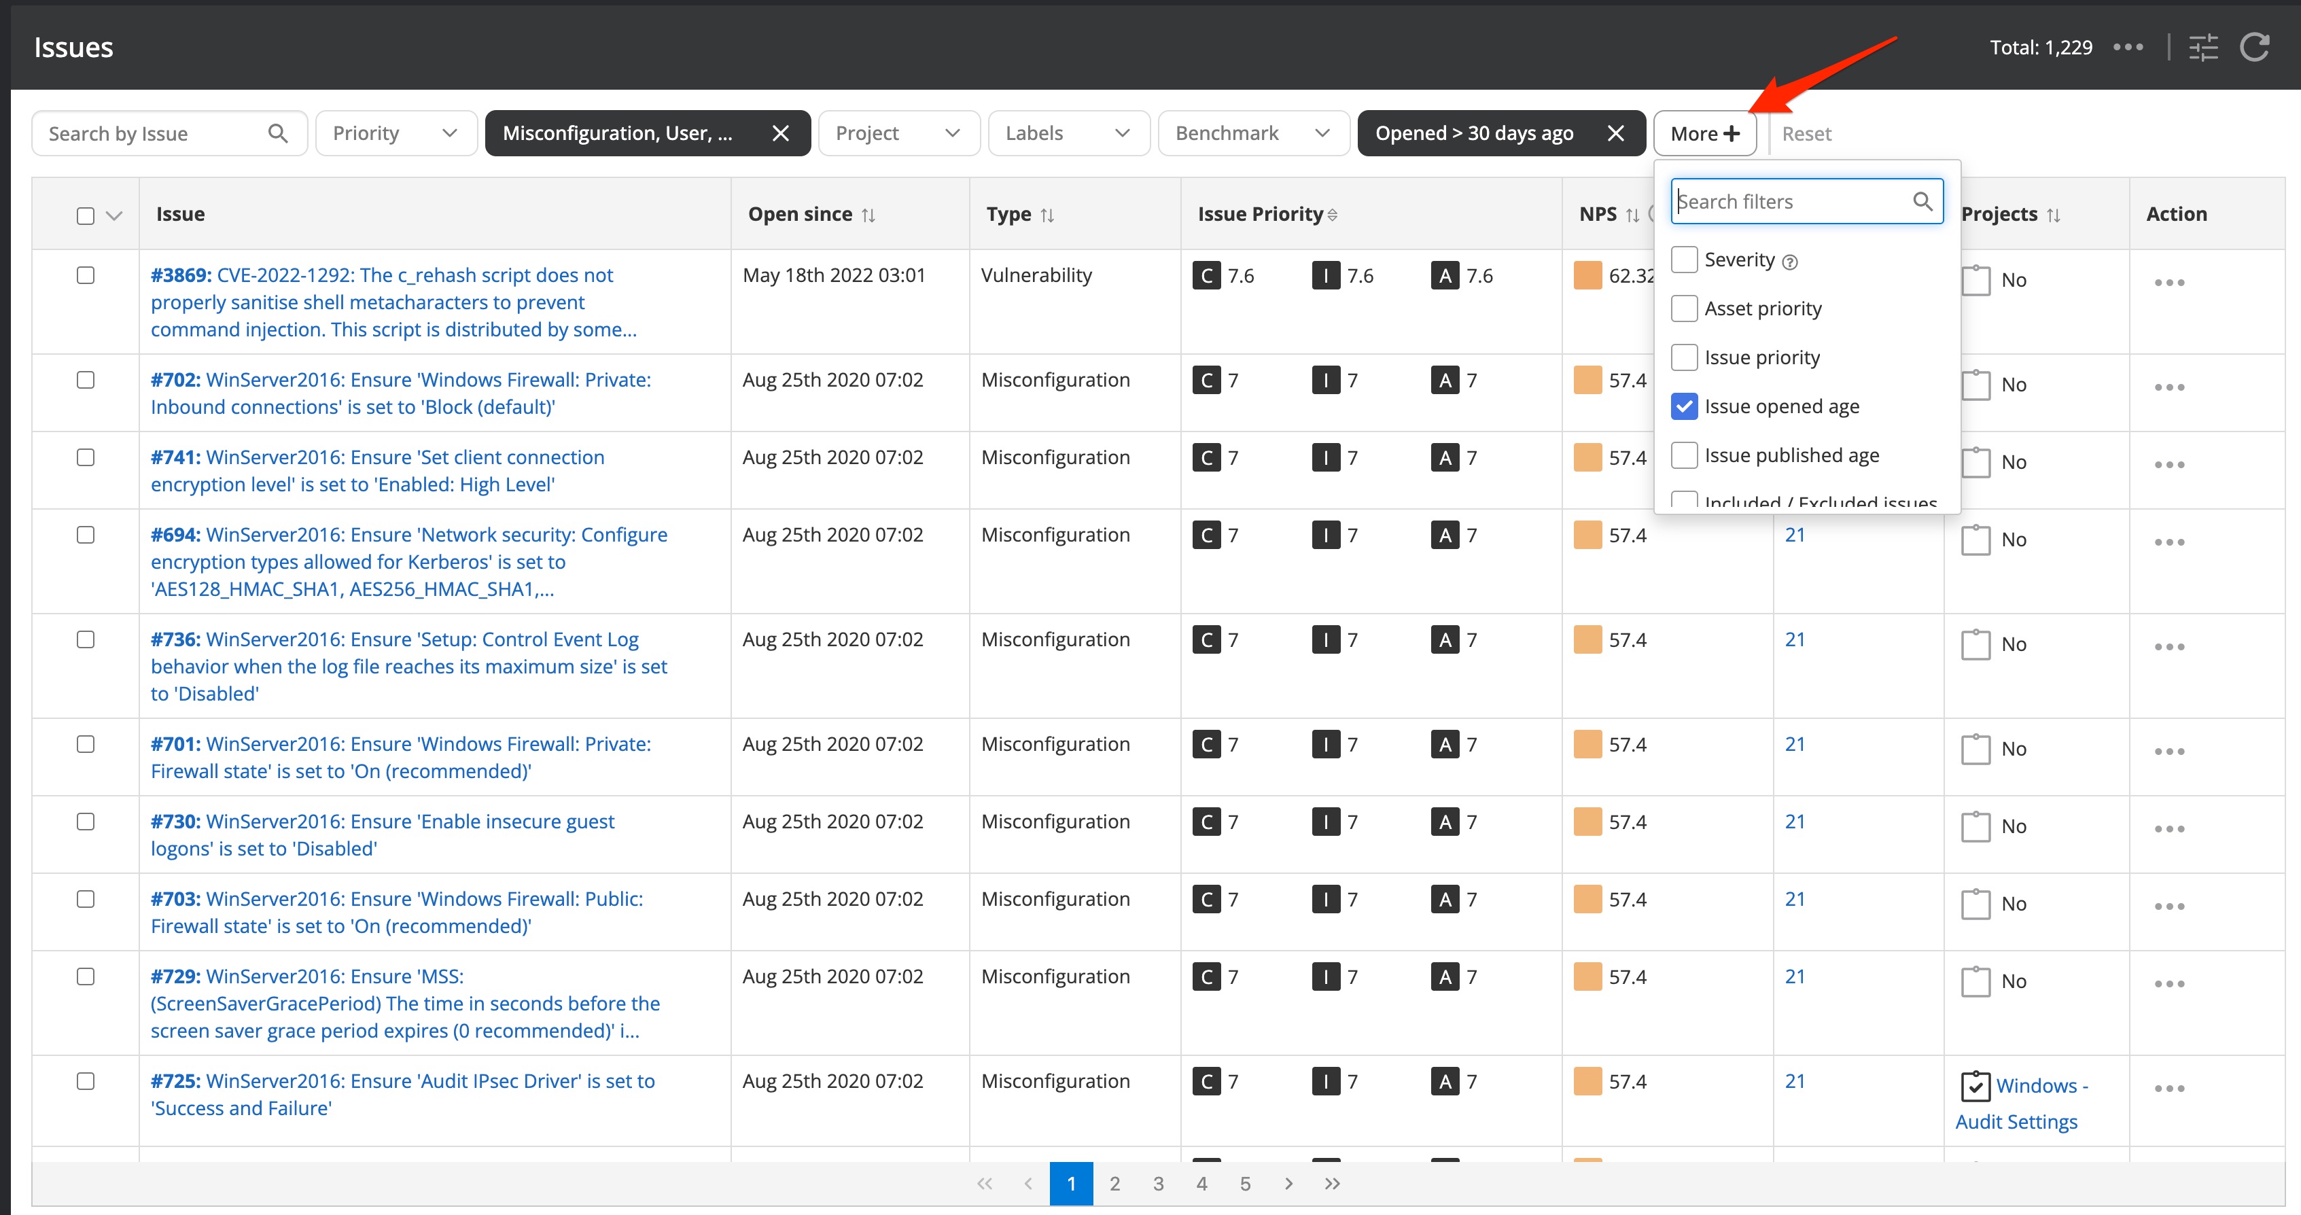
Task: Click the refresh icon in header
Action: (2253, 48)
